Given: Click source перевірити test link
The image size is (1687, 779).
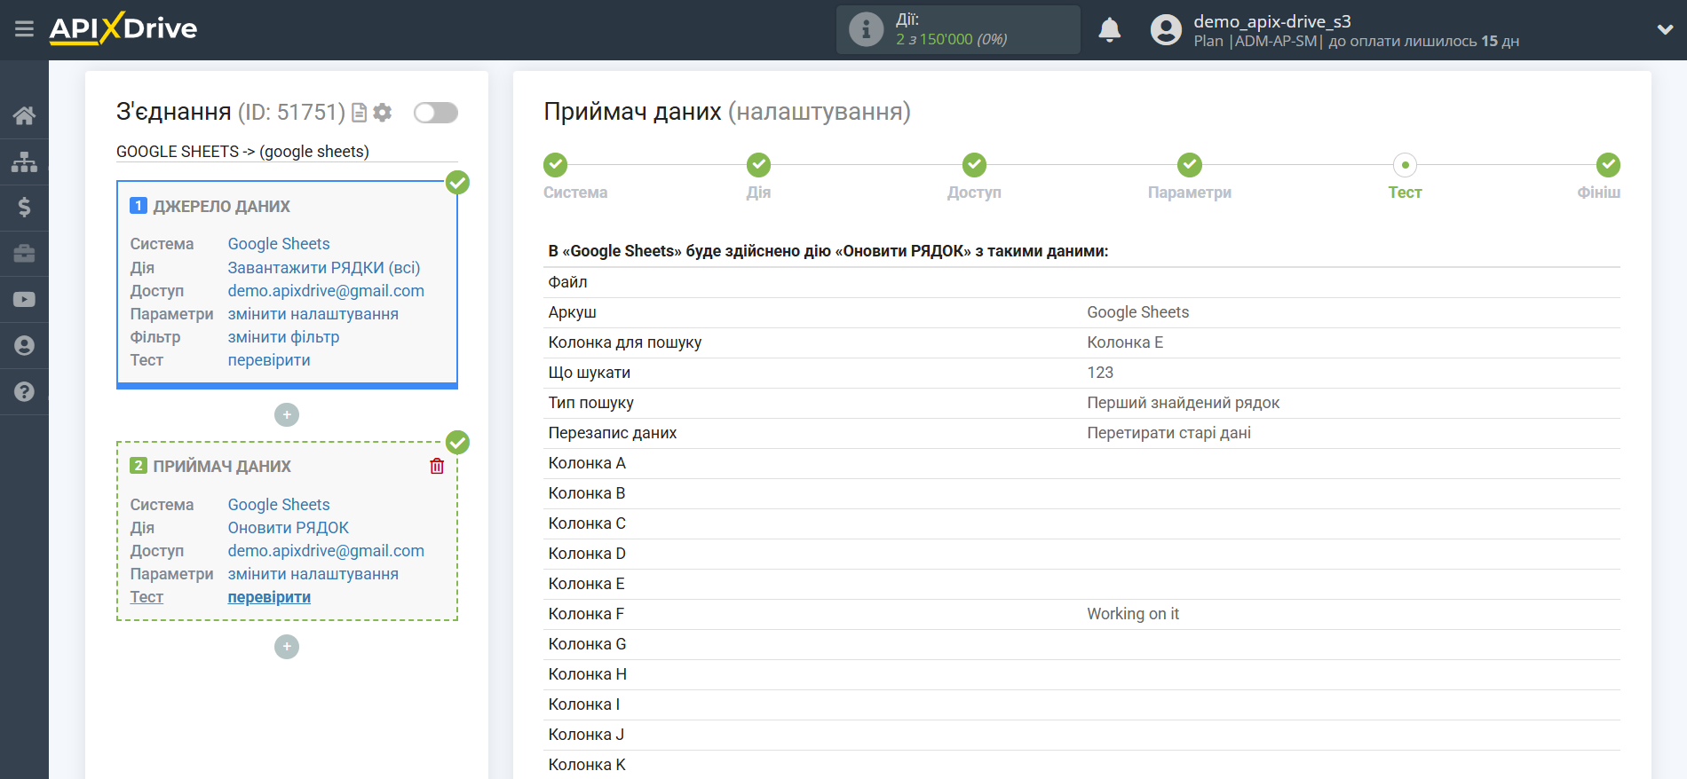Looking at the screenshot, I should click(269, 360).
